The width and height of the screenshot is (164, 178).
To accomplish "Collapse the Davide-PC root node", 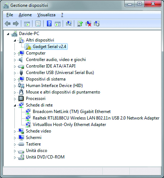I will (x=8, y=34).
